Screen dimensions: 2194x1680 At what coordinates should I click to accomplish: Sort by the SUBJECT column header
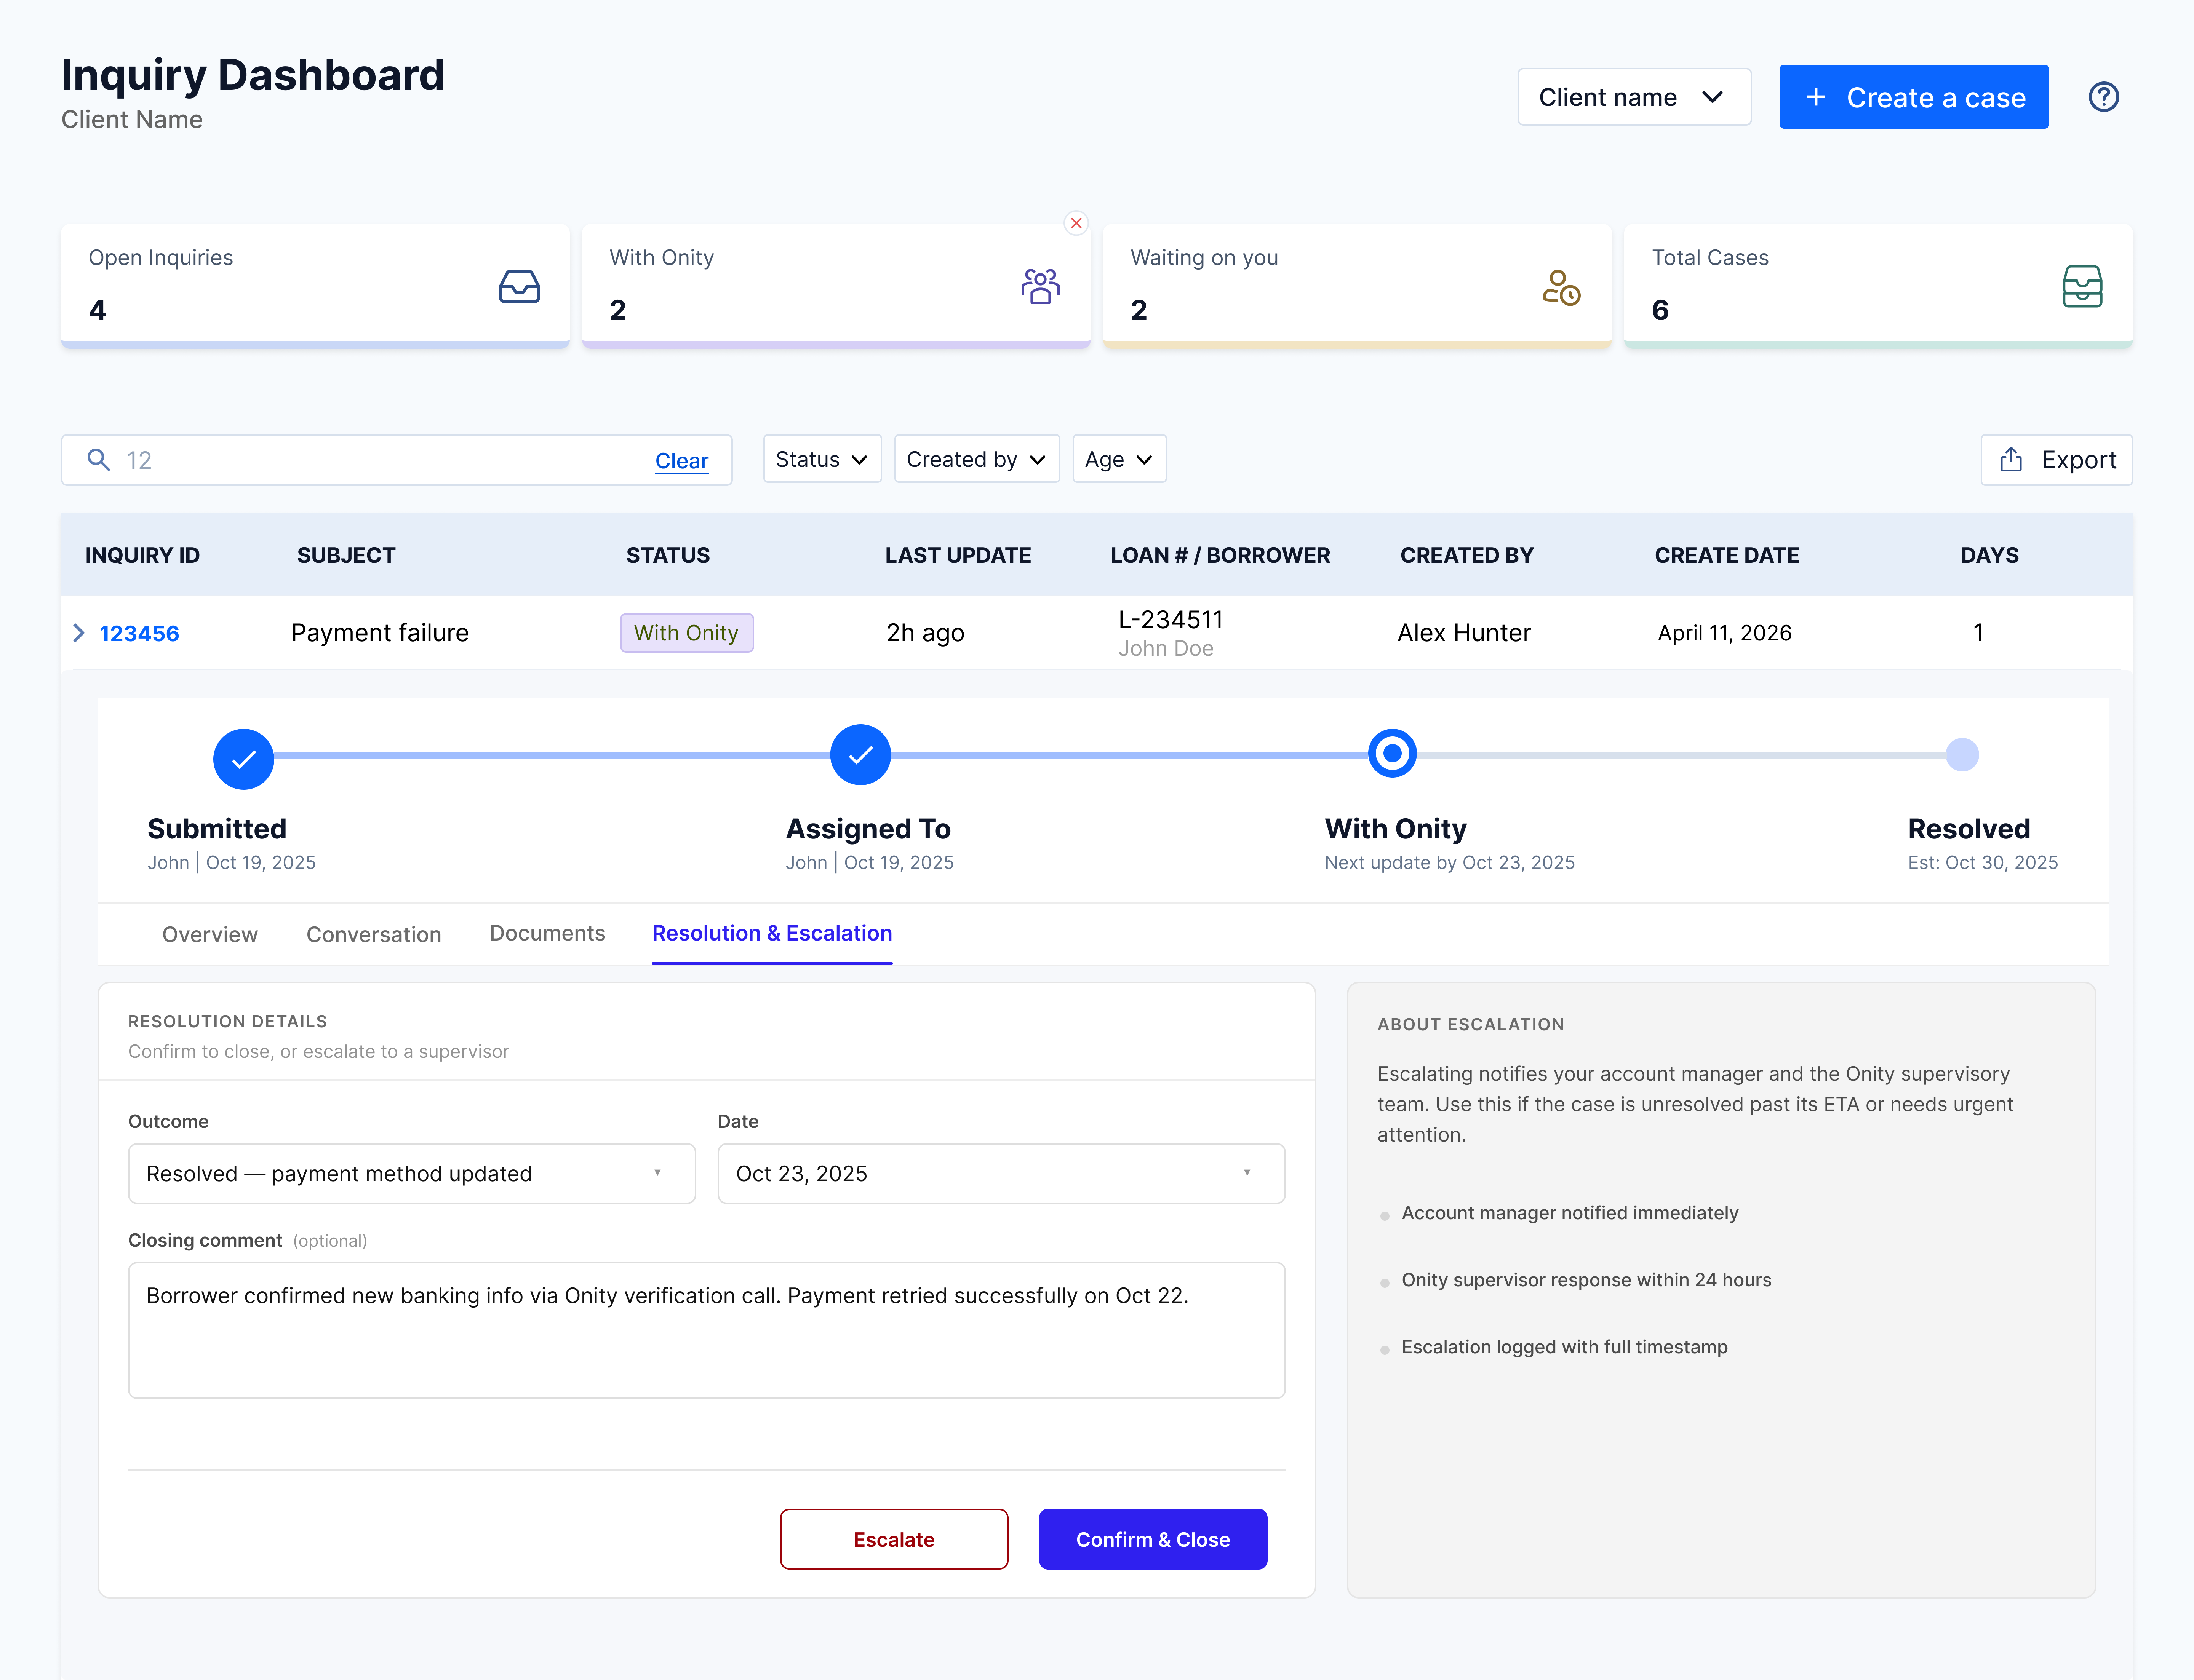pos(346,555)
